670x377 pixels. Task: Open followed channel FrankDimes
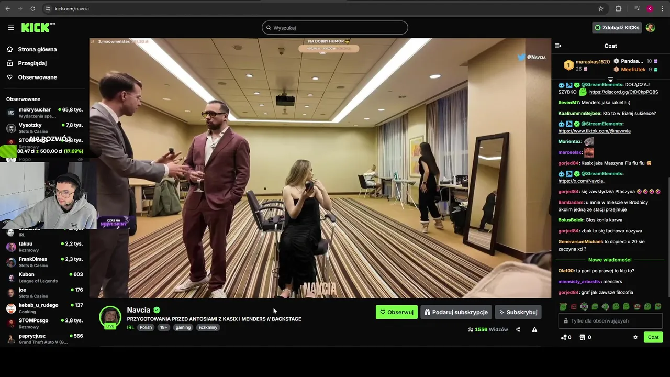[x=44, y=262]
